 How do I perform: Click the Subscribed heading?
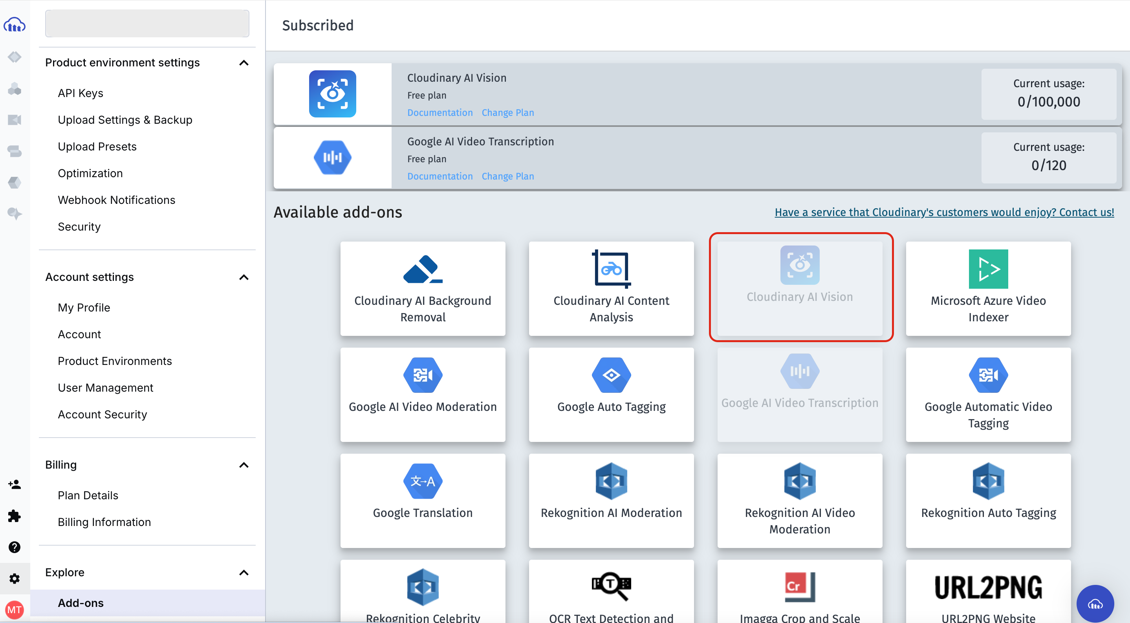(x=318, y=26)
